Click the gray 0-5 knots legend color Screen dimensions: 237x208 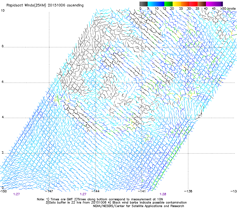[143, 4]
